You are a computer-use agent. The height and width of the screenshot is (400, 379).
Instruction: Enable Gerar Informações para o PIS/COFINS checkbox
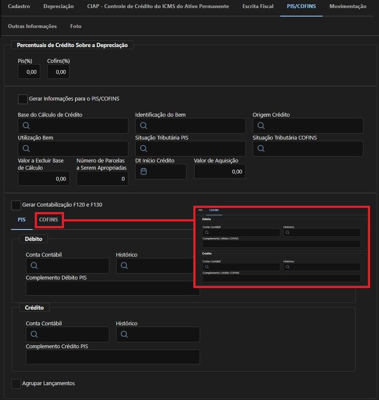pos(22,99)
